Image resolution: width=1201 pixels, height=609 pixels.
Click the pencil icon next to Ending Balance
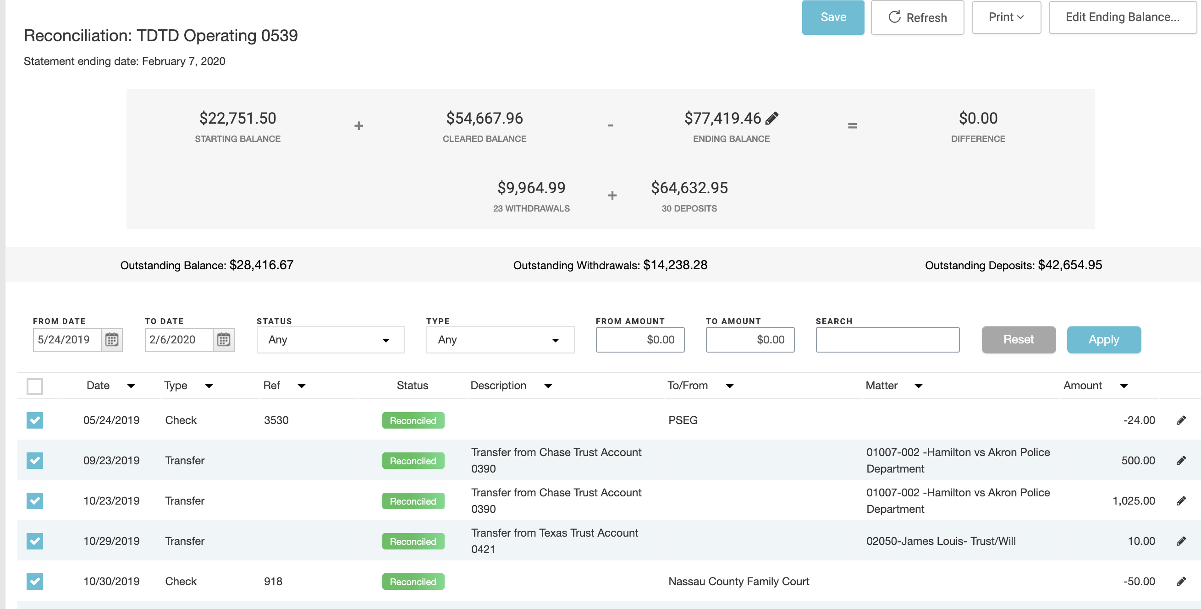772,118
